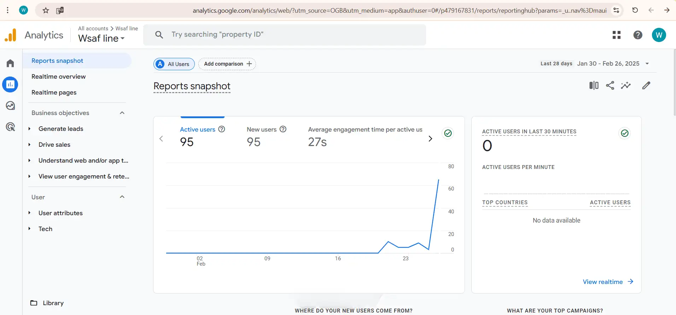Click the W profile avatar in the browser bar
The width and height of the screenshot is (676, 315).
tap(23, 10)
